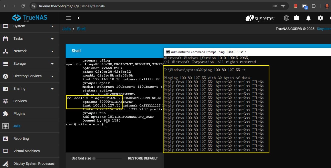
Task: Open Reporting in the sidebar
Action: [x=30, y=138]
